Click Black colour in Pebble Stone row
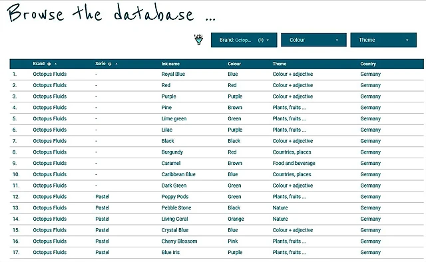The image size is (426, 262). (x=234, y=207)
